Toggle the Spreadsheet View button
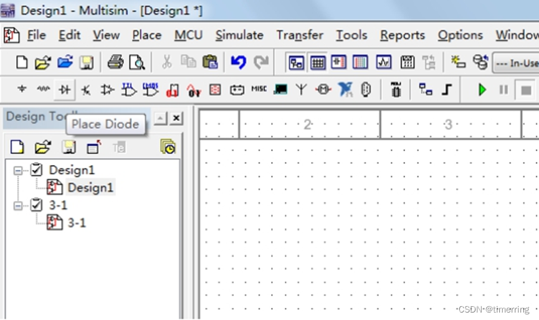 318,62
